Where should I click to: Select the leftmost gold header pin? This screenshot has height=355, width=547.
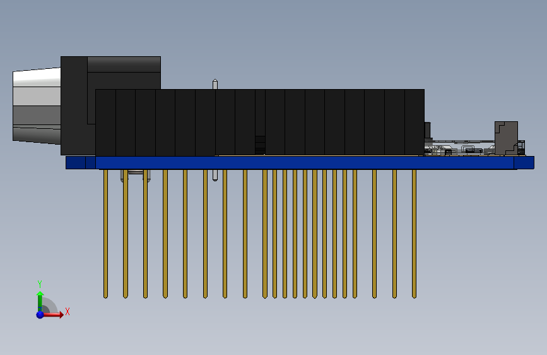106,234
